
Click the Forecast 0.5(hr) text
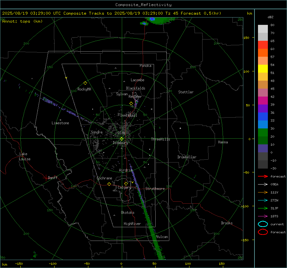tap(201, 13)
